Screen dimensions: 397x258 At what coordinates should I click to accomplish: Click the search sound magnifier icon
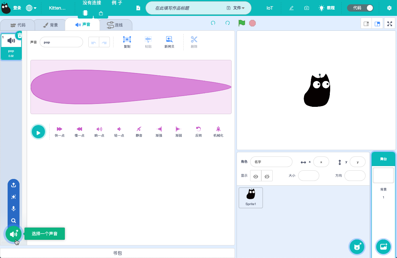click(14, 221)
